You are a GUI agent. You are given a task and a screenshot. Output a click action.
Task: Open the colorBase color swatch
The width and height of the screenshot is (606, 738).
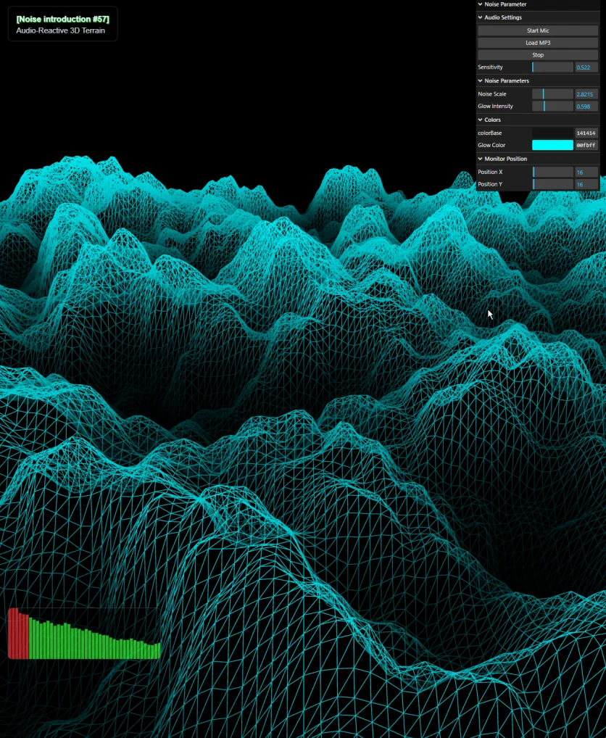point(552,133)
